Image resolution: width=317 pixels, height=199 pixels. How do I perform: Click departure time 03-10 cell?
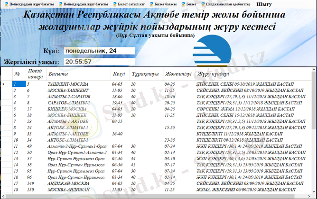pyautogui.click(x=179, y=159)
